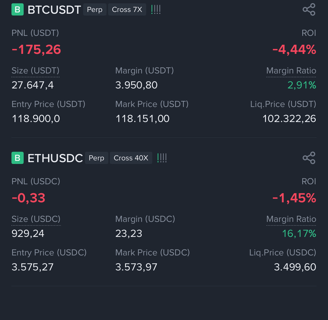Share the ETHUSDC position
The image size is (328, 320).
pyautogui.click(x=309, y=158)
